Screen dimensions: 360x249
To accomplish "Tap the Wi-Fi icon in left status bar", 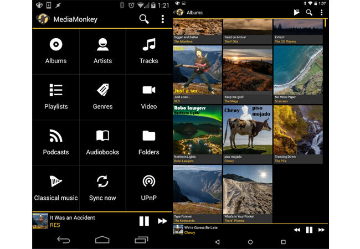I will click(141, 5).
